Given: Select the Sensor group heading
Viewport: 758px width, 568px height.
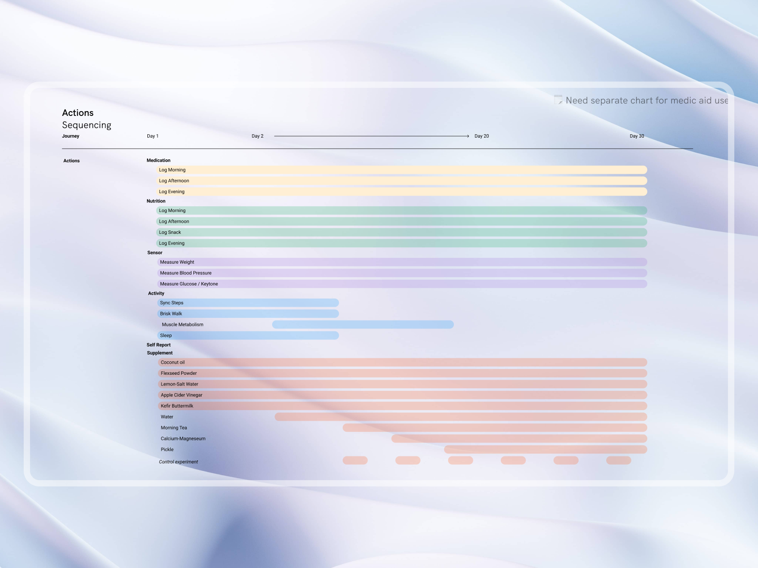Looking at the screenshot, I should [155, 253].
